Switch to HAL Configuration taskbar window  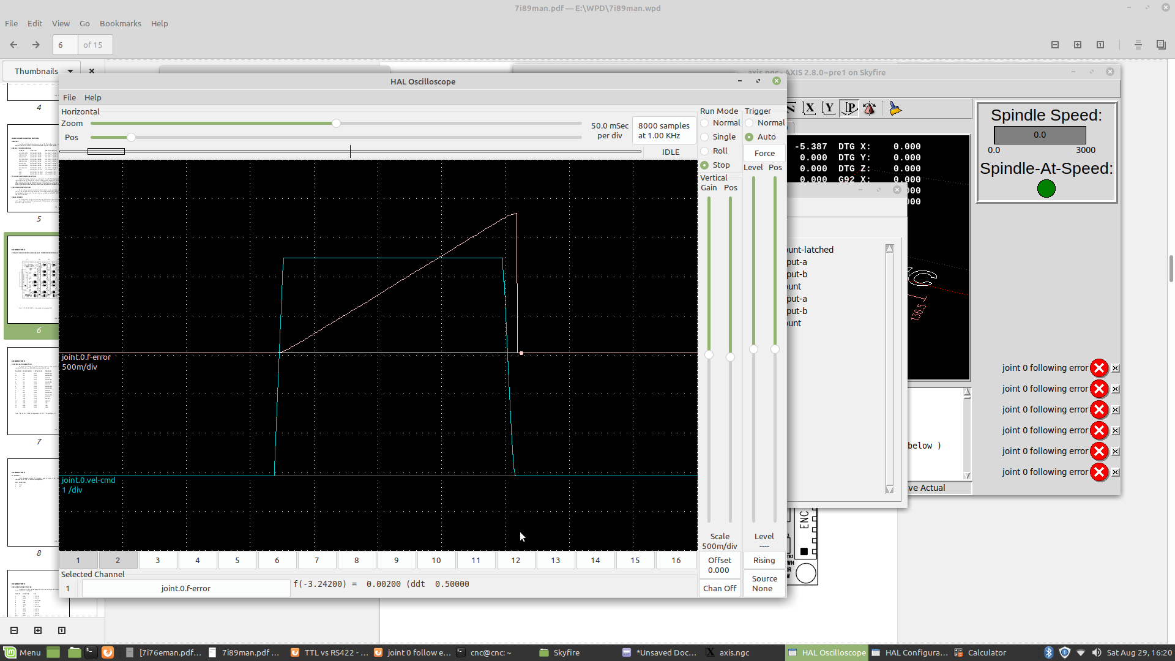click(x=909, y=652)
